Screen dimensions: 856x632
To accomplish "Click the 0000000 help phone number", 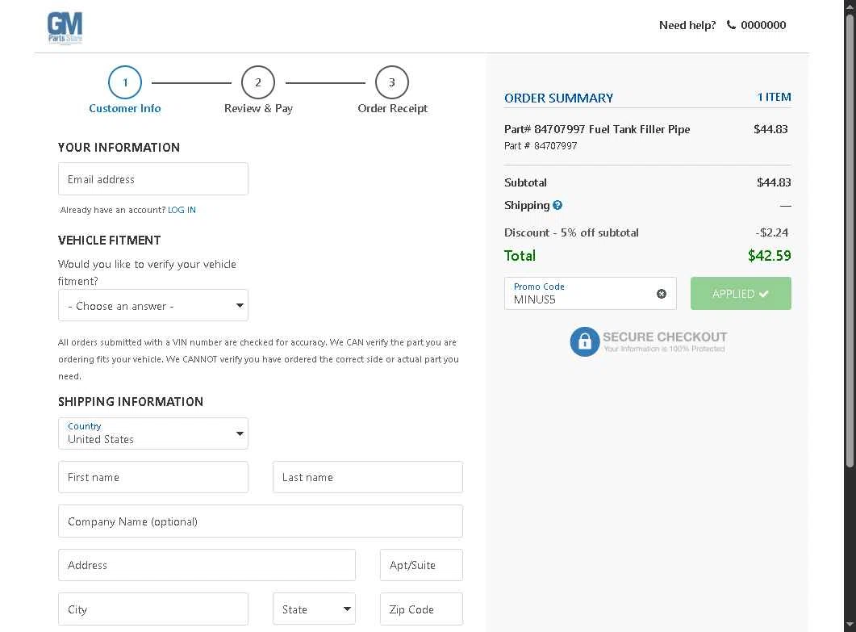I will point(763,25).
